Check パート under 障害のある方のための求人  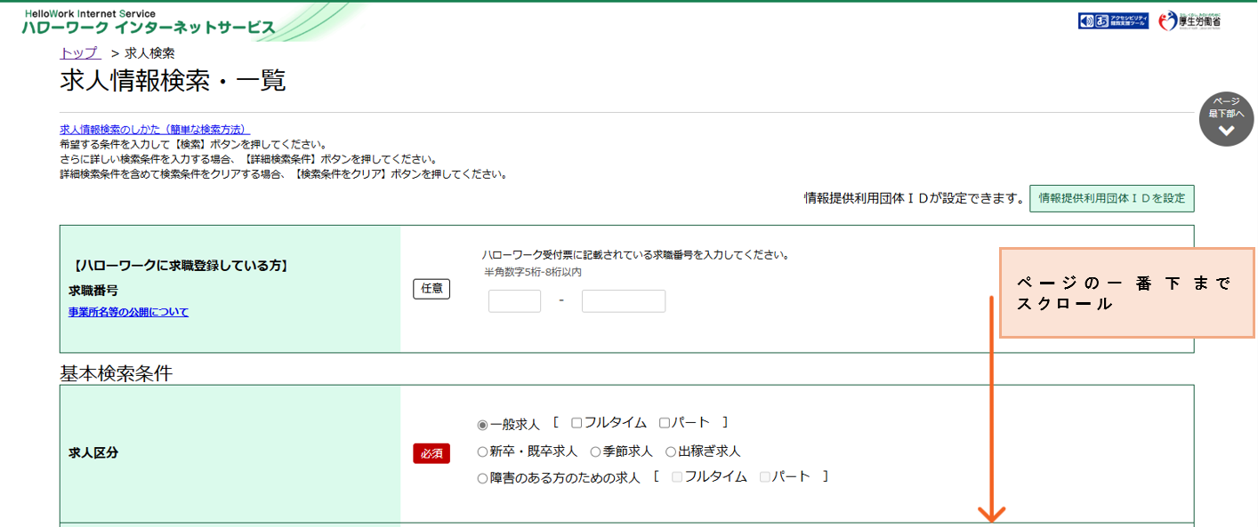[x=765, y=477]
